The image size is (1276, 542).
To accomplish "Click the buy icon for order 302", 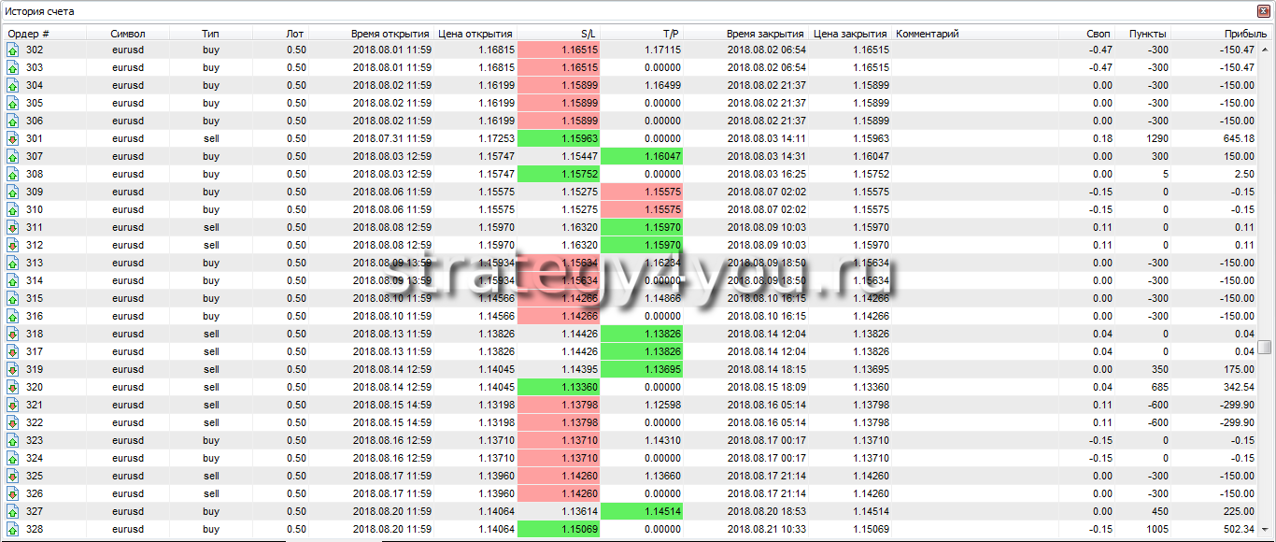I will point(13,50).
